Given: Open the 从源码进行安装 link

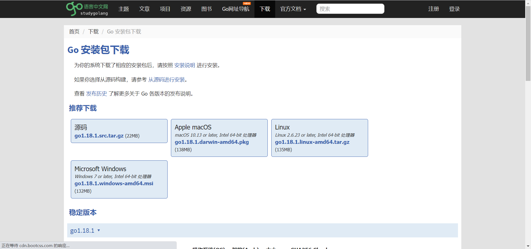Looking at the screenshot, I should pos(166,80).
